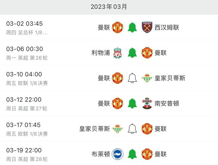Open the 2023年03月 month header
Viewport: 218px width, 165px height.
109,7
